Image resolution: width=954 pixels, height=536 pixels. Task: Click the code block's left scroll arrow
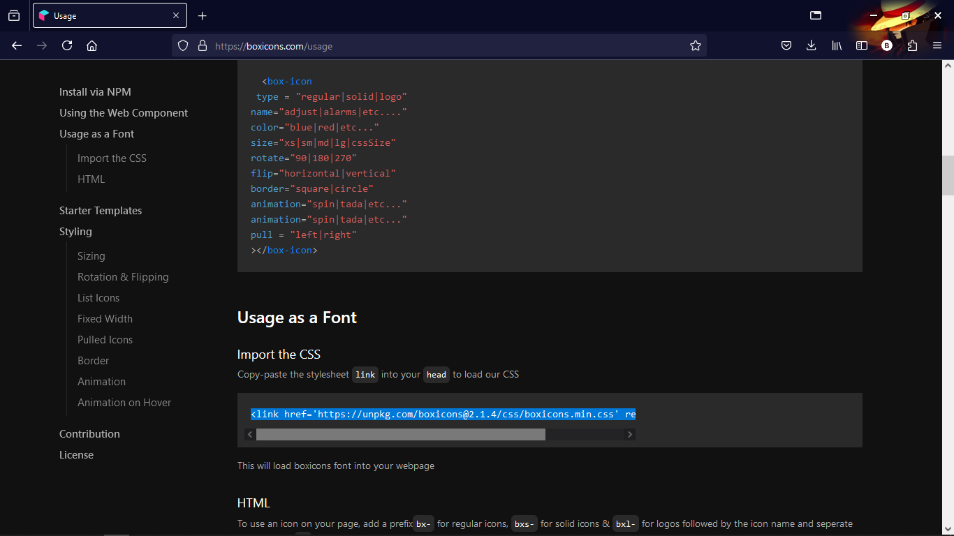(250, 435)
